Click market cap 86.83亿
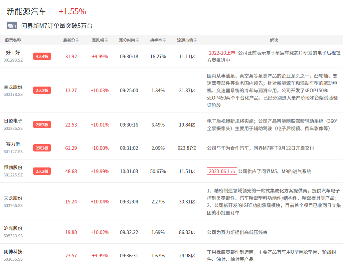The height and width of the screenshot is (268, 343). click(187, 232)
